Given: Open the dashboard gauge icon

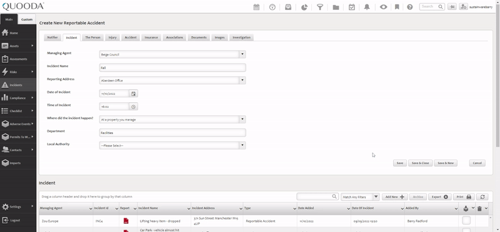Looking at the screenshot, I should [272, 7].
